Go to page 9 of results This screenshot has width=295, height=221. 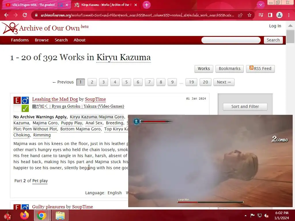[x=172, y=82]
